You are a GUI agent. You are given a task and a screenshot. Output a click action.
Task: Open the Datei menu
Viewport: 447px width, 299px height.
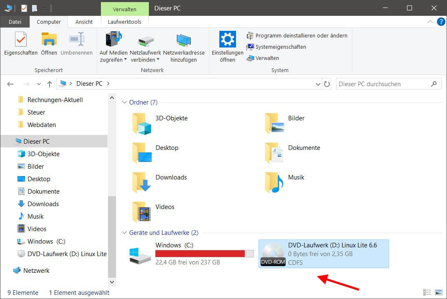(x=15, y=22)
